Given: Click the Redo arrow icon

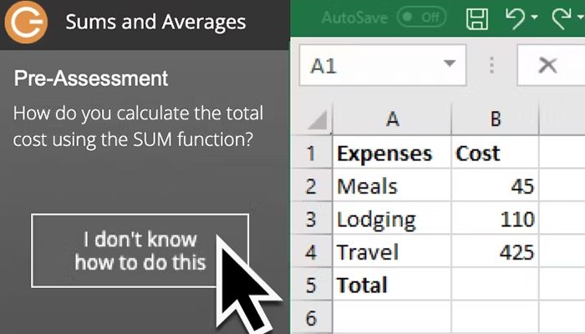Looking at the screenshot, I should coord(562,18).
